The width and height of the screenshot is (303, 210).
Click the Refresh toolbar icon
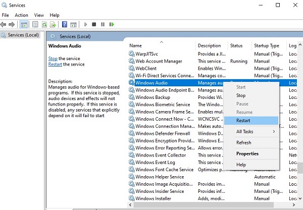[44, 25]
